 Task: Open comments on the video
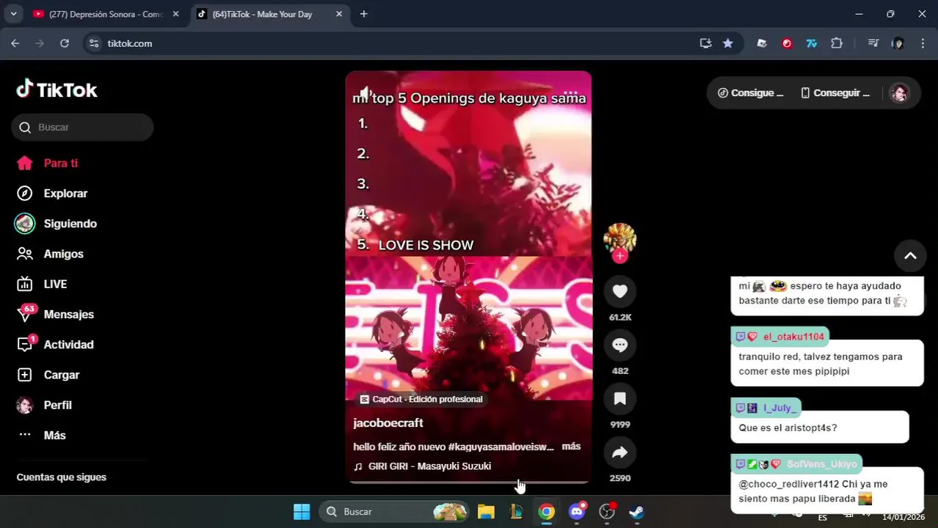point(619,345)
